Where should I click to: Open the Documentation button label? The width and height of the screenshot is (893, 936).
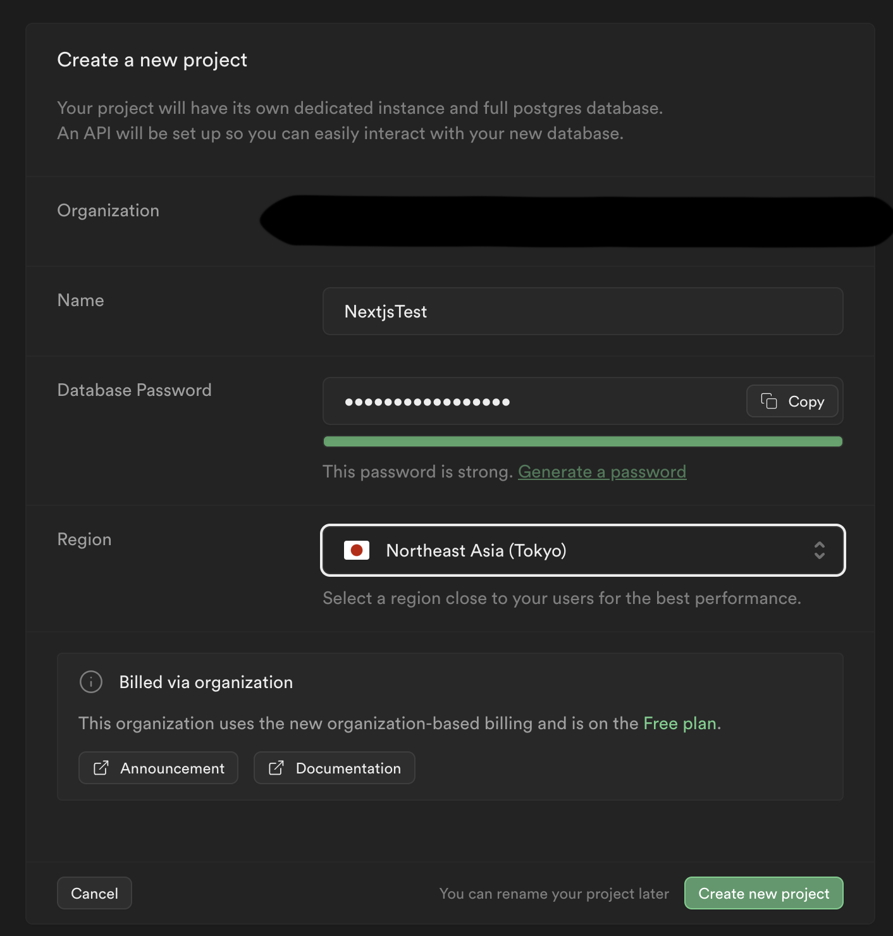pyautogui.click(x=348, y=768)
